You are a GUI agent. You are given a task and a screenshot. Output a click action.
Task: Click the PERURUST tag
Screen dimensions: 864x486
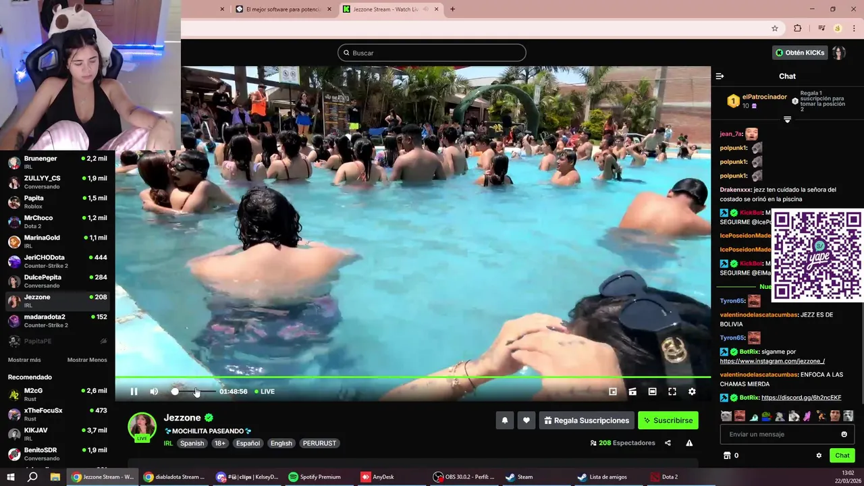[319, 443]
